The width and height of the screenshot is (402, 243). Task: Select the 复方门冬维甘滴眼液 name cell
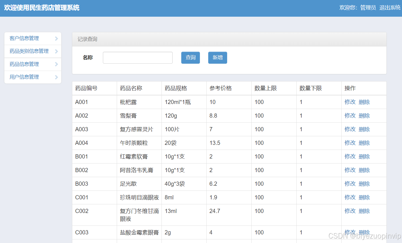(139, 215)
